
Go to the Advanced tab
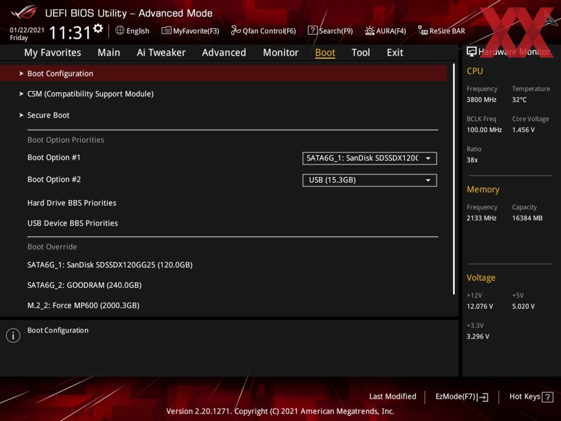224,53
